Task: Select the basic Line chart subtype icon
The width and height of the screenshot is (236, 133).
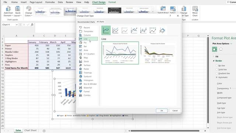Action: tap(106, 30)
